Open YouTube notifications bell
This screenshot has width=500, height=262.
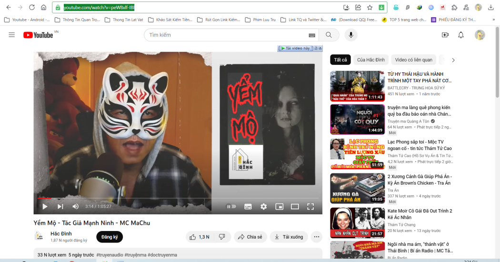(x=461, y=35)
